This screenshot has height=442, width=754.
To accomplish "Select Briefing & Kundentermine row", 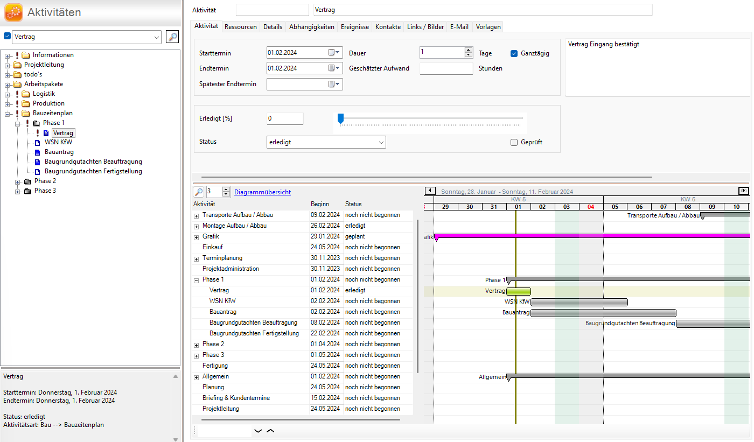I will (x=303, y=398).
